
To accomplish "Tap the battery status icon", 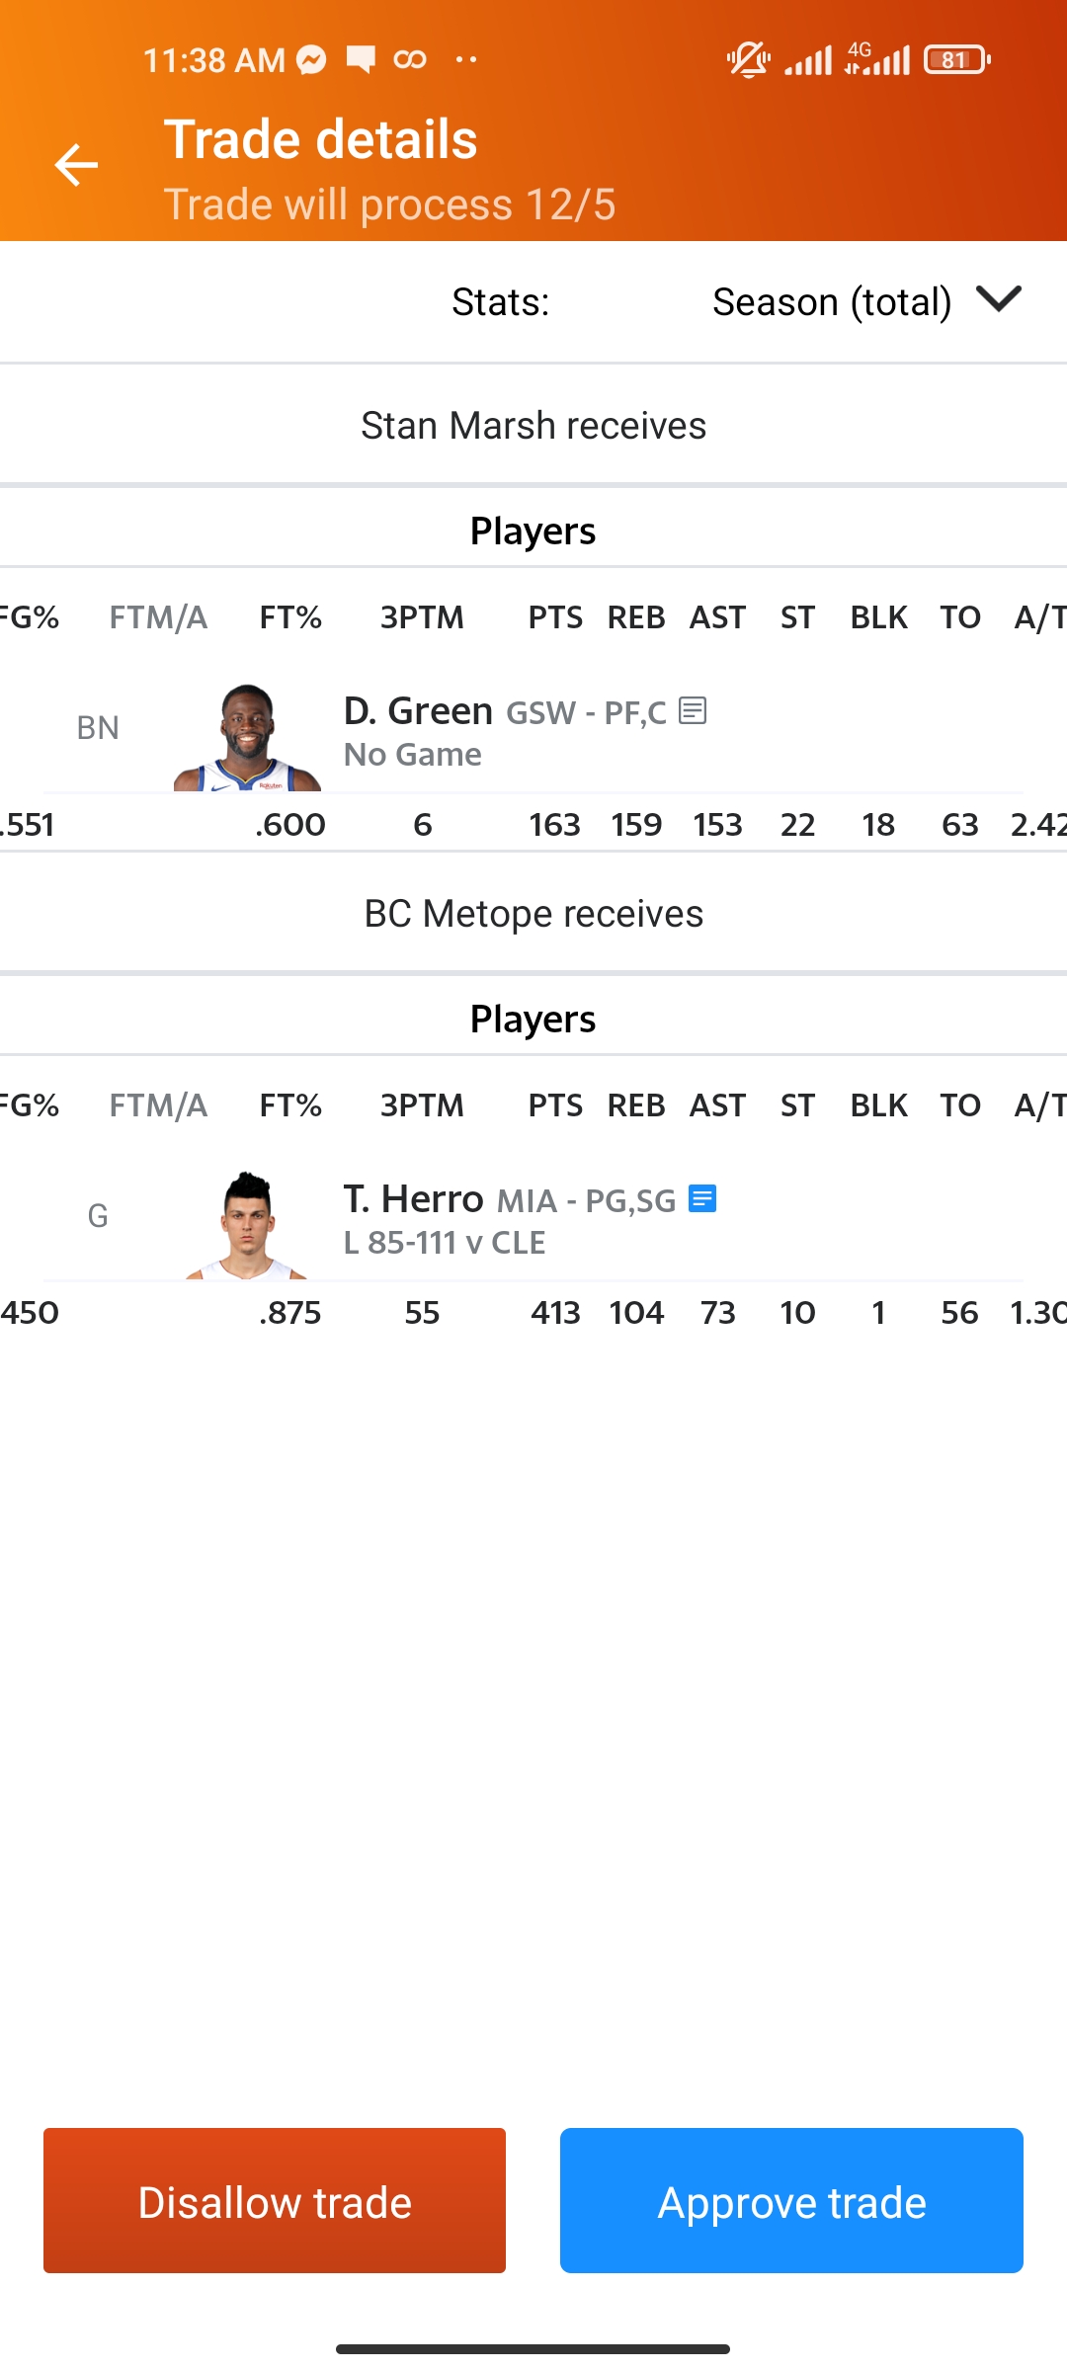I will (956, 60).
